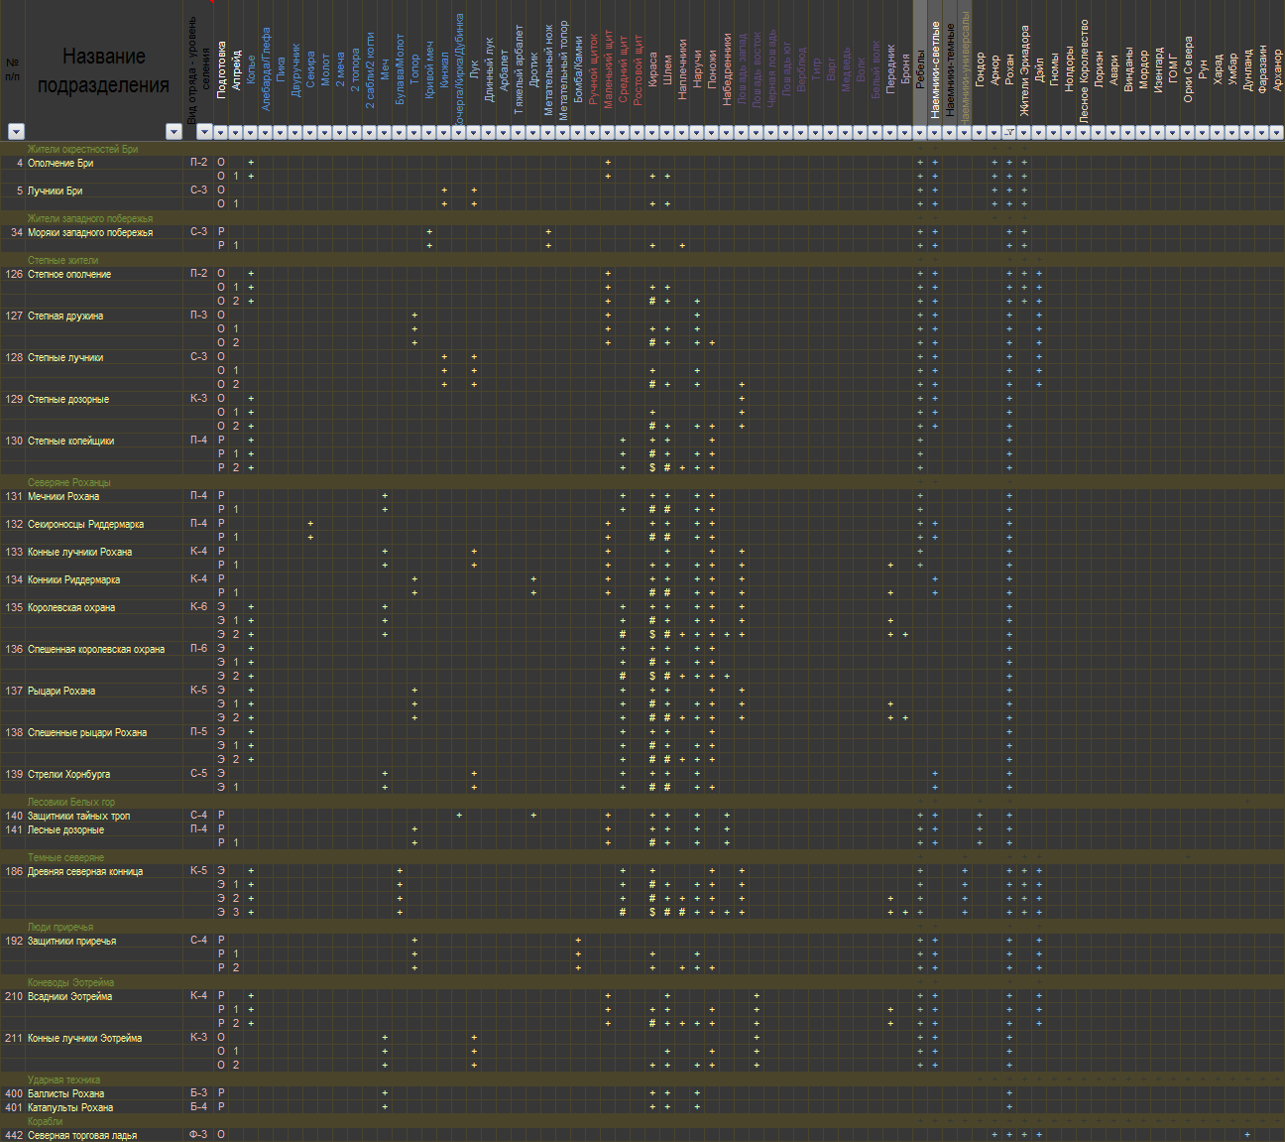Image resolution: width=1285 pixels, height=1142 pixels.
Task: Open filter dropdown under Апгрейд column
Action: click(x=235, y=132)
